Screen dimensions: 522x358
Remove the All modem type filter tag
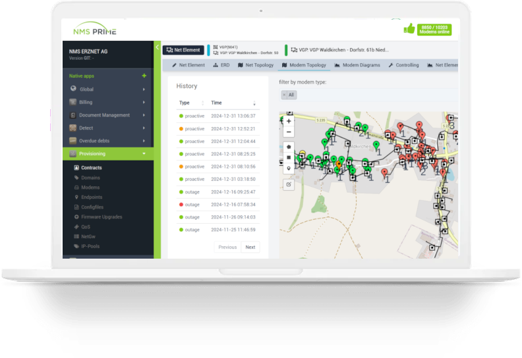pos(284,95)
